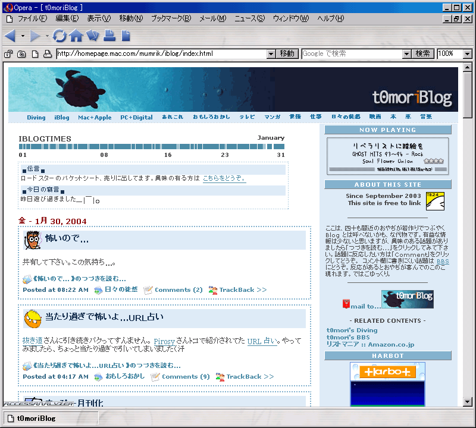Expand the address bar URL dropdown
This screenshot has width=476, height=428.
pos(271,54)
